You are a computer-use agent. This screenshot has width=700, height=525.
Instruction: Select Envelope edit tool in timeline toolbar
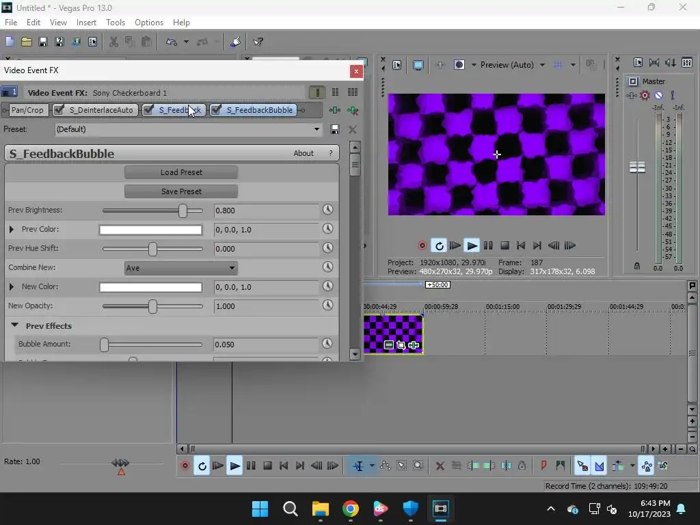[x=386, y=466]
